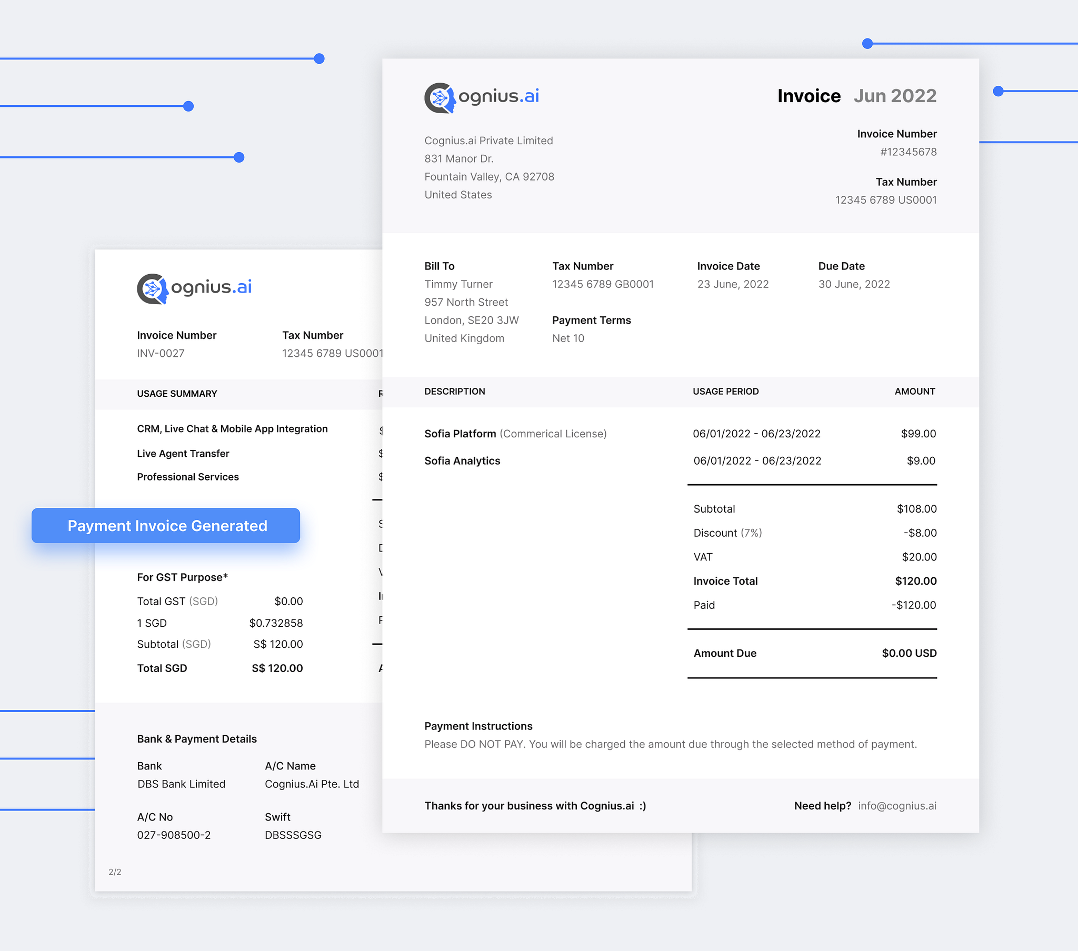Click the AMOUNT column header
Screen dimensions: 1078x951
point(914,392)
